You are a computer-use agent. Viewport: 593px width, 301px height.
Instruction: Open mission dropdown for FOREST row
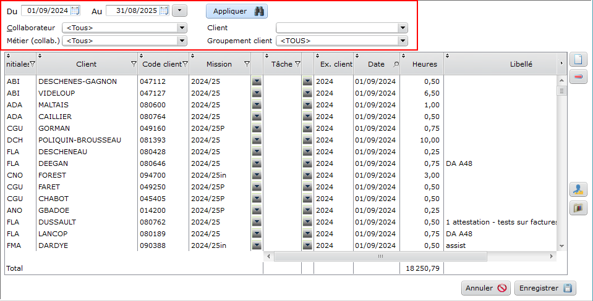pyautogui.click(x=257, y=175)
